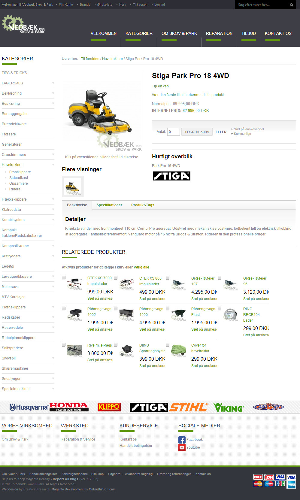Click the Havetraktore breadcrumb link

(x=112, y=59)
